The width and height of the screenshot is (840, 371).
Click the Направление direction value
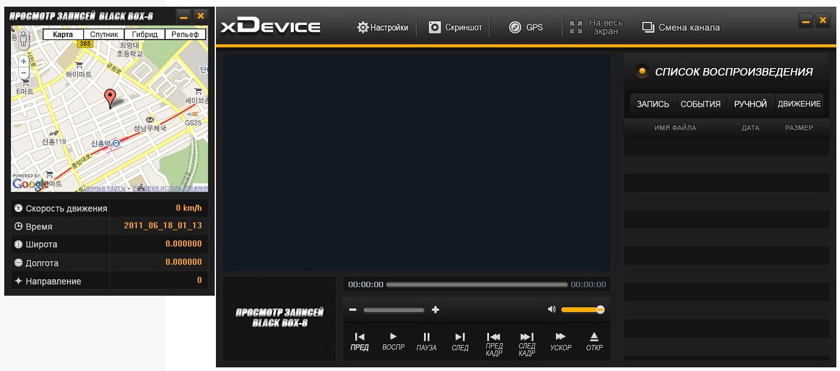[200, 281]
